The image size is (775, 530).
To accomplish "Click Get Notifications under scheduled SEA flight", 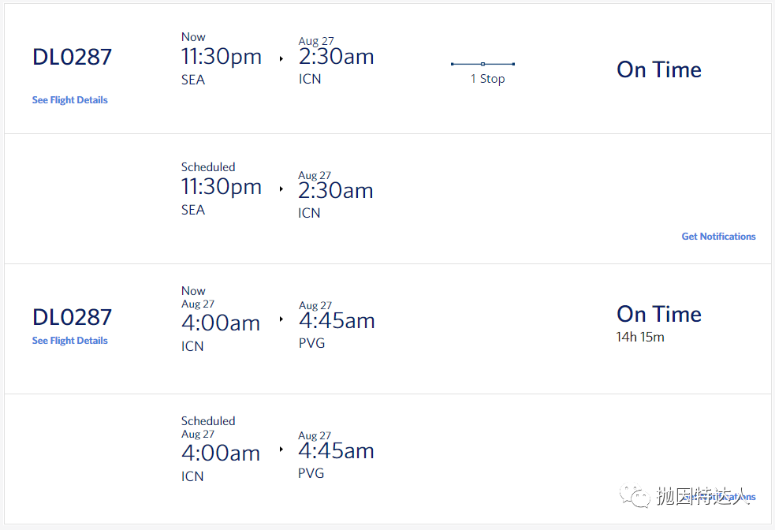I will (x=718, y=237).
